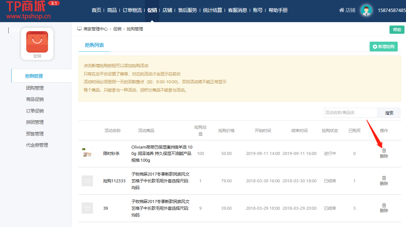Click the monitor icon in the breadcrumb
This screenshot has width=406, height=227.
tap(79, 29)
